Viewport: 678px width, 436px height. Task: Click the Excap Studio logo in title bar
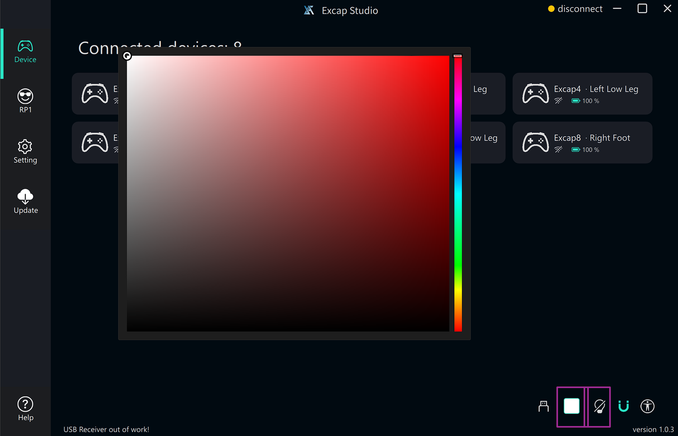click(309, 10)
